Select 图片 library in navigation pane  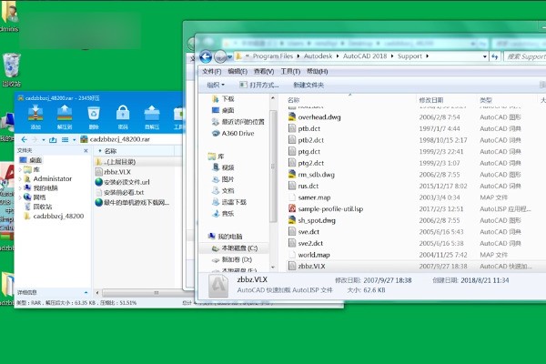pos(223,179)
